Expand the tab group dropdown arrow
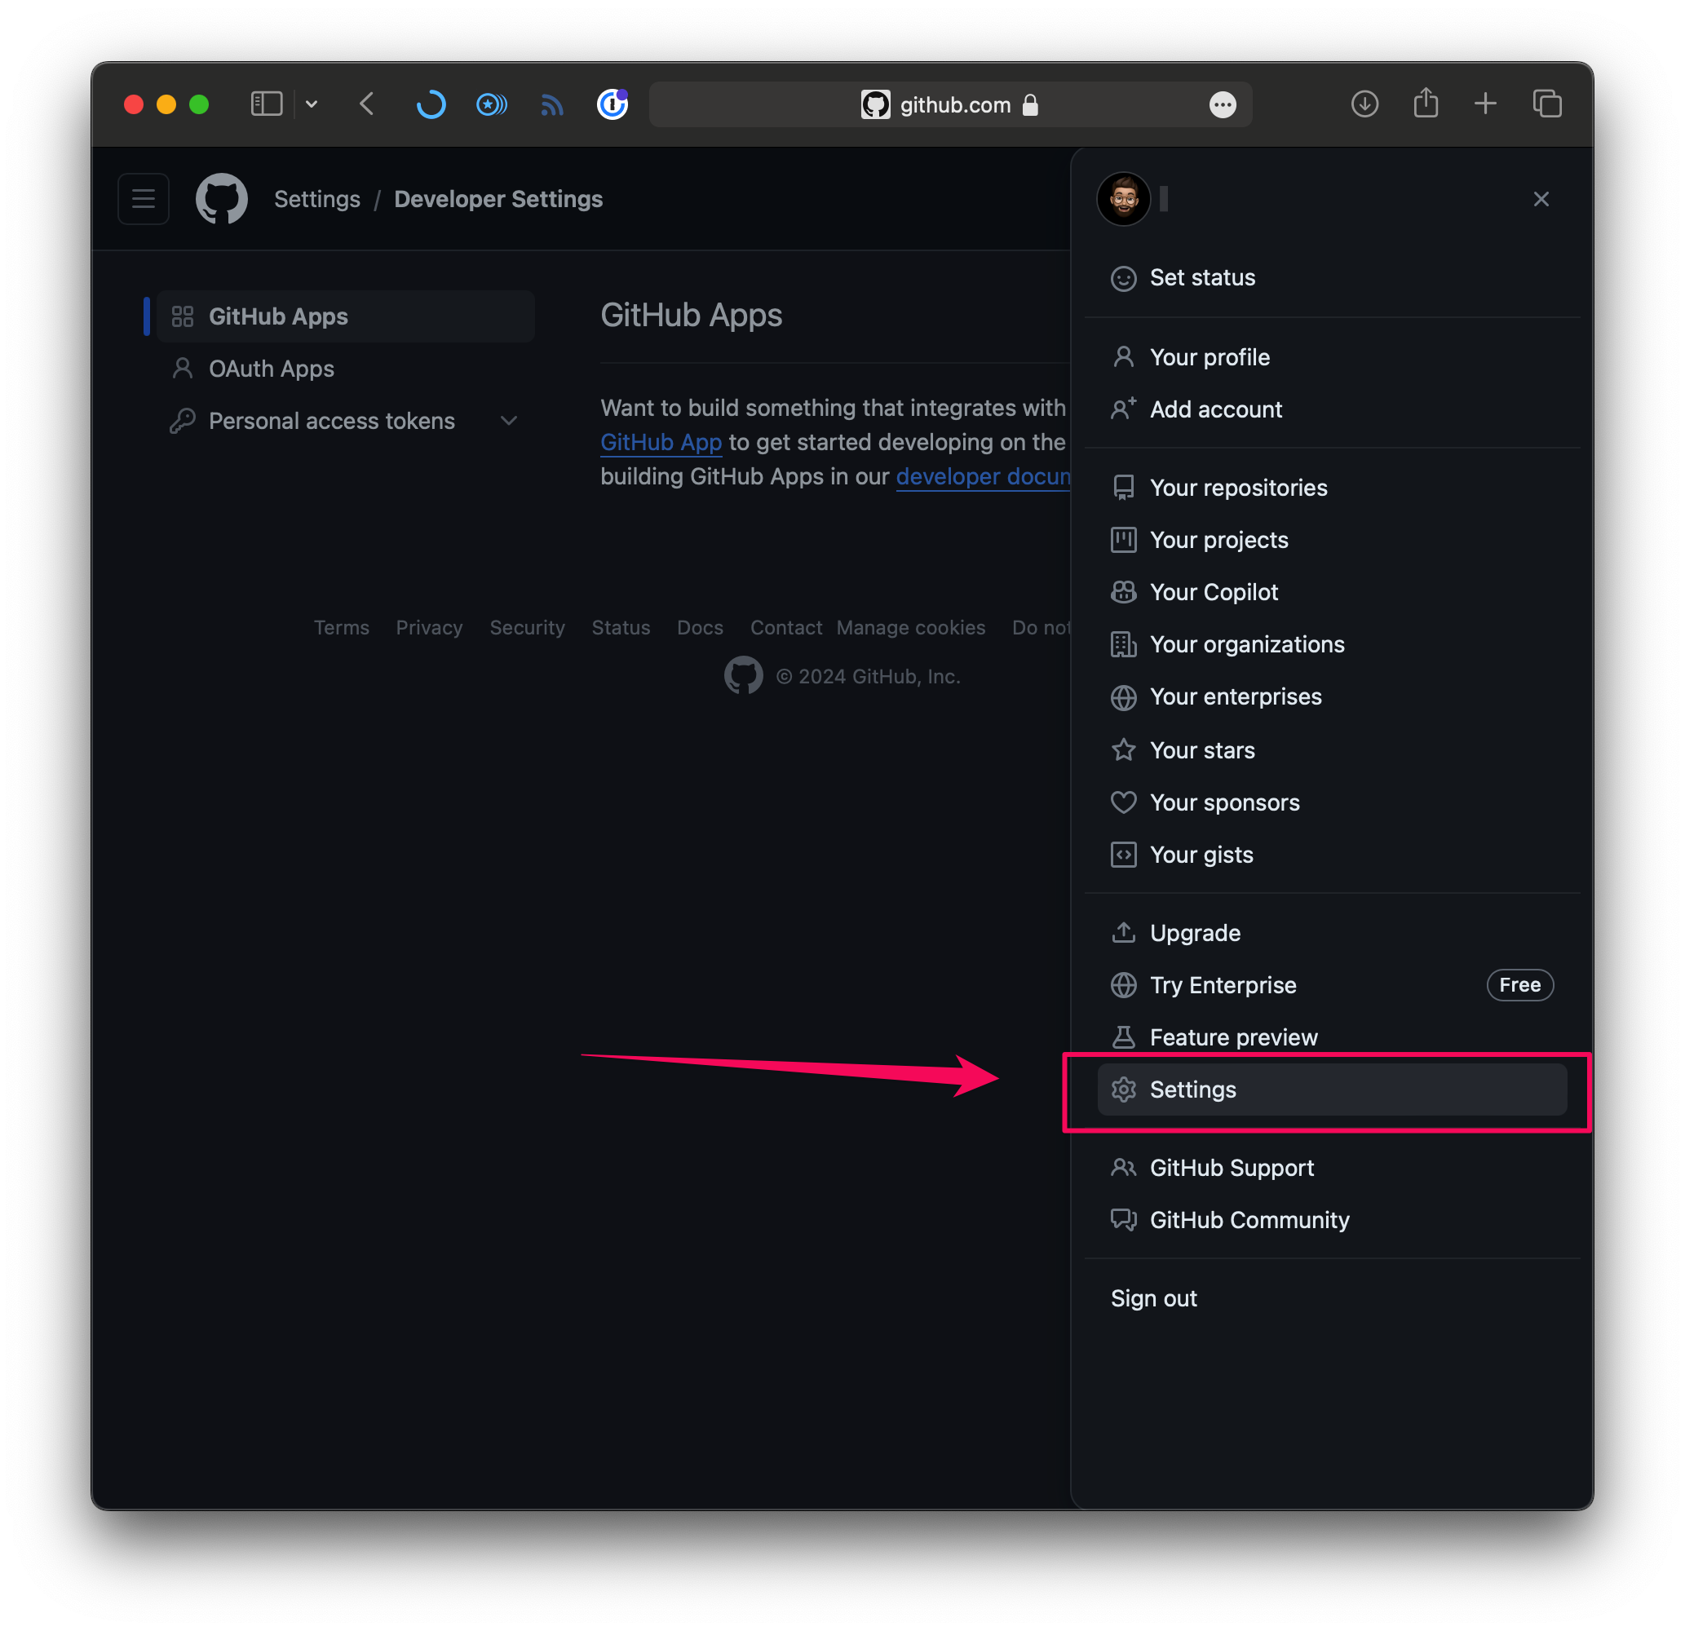 tap(312, 105)
